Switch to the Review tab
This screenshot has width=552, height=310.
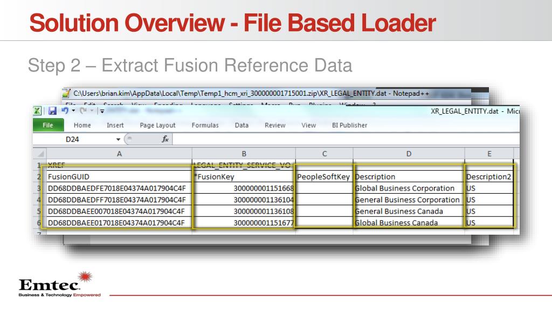(275, 125)
